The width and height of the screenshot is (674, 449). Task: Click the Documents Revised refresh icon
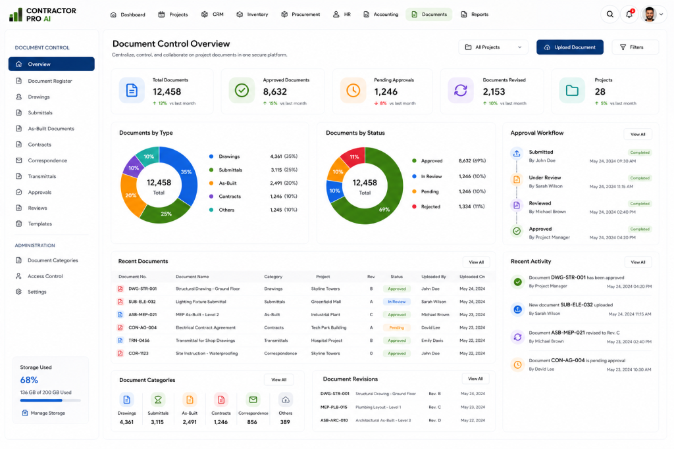[x=461, y=90]
